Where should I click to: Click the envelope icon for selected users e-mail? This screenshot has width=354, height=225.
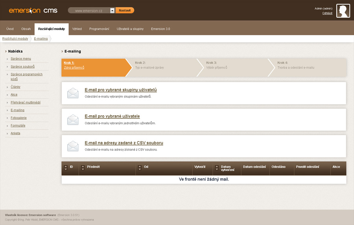(73, 120)
